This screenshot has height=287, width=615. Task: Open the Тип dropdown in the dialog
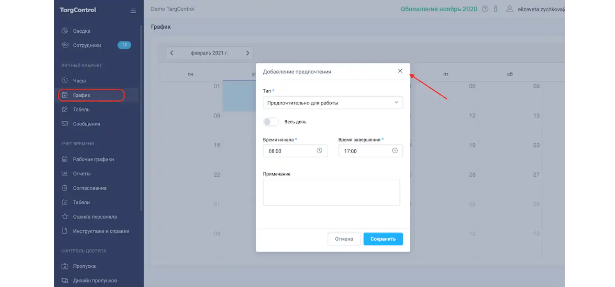click(x=333, y=102)
